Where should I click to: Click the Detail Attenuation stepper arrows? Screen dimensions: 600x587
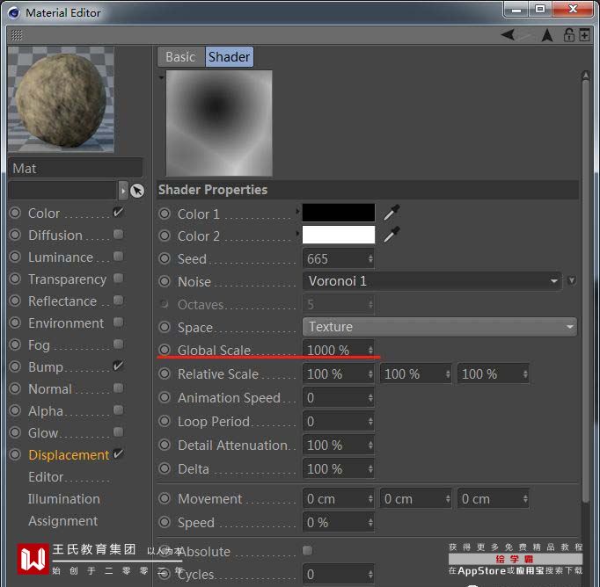pos(370,446)
